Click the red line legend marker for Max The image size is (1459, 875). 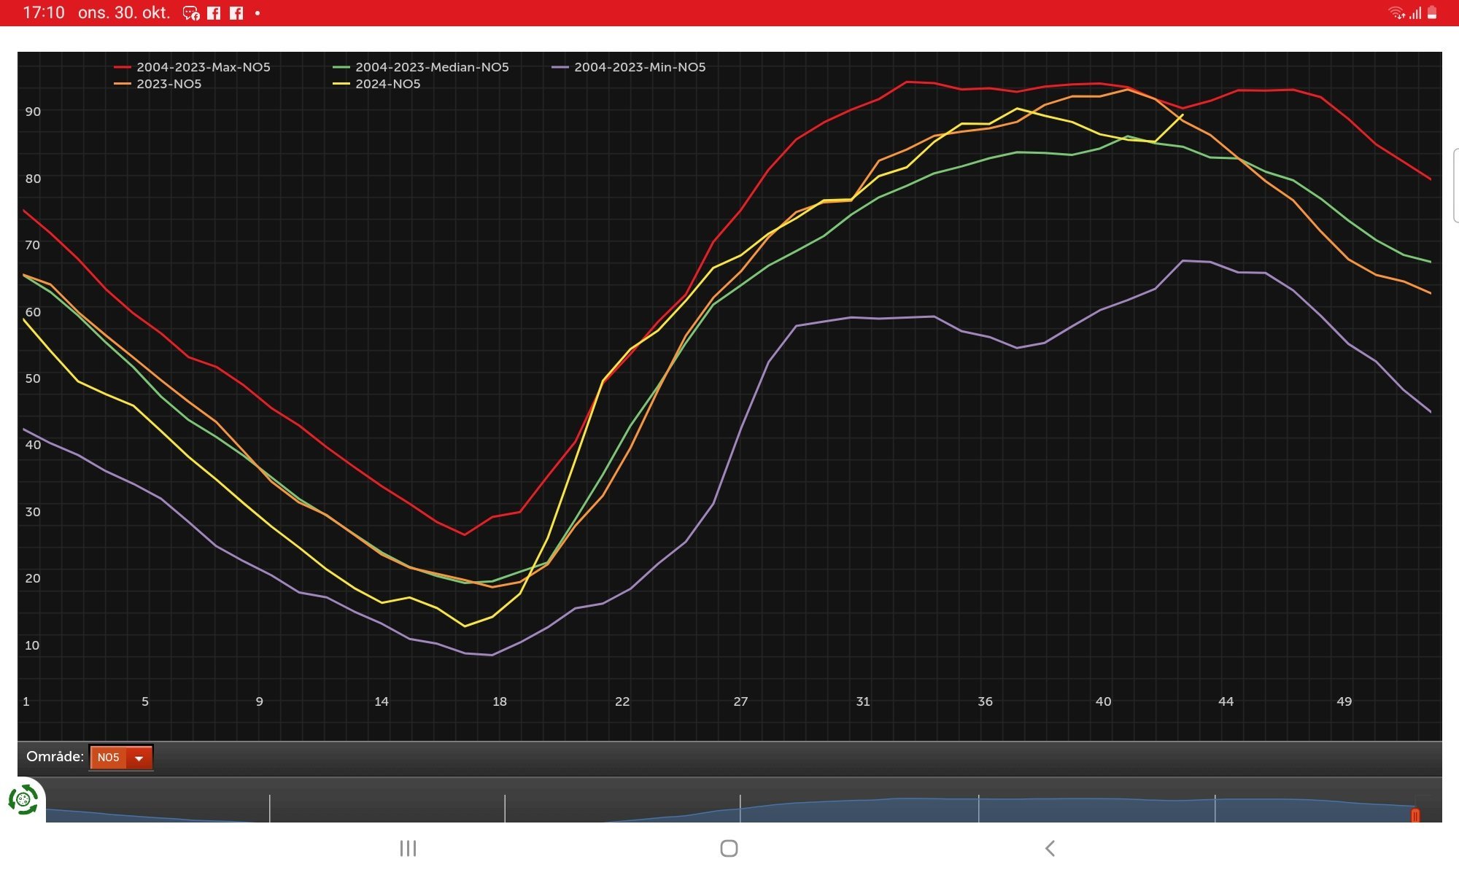pos(123,67)
